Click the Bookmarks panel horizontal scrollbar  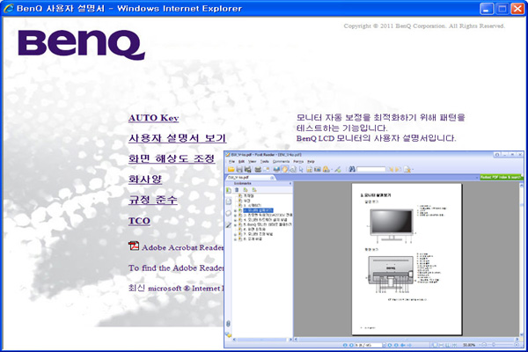[x=262, y=340]
